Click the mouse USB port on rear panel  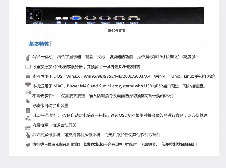(x=65, y=19)
